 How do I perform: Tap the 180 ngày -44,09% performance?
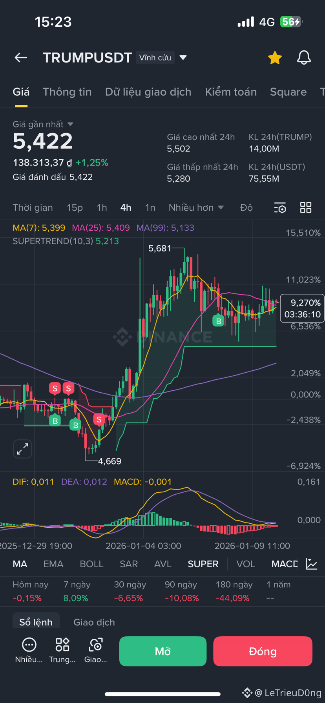tap(234, 591)
